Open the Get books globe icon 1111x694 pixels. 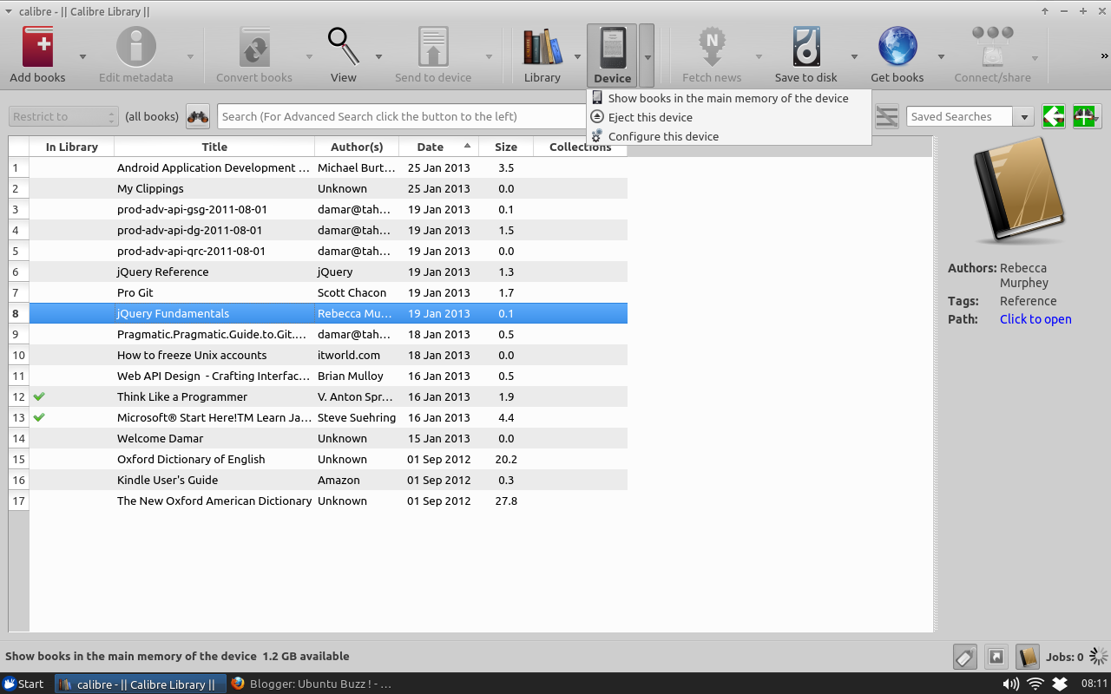coord(897,47)
